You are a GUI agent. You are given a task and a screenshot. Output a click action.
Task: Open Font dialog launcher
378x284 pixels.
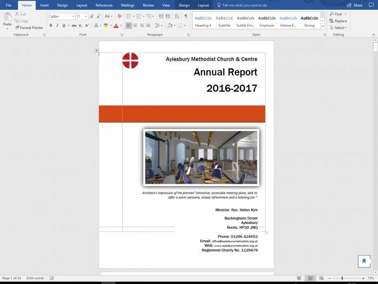[122, 35]
